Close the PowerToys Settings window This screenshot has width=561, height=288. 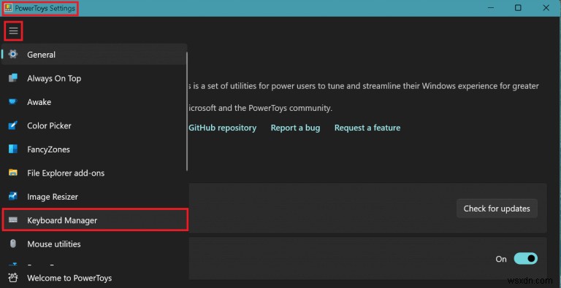(546, 8)
